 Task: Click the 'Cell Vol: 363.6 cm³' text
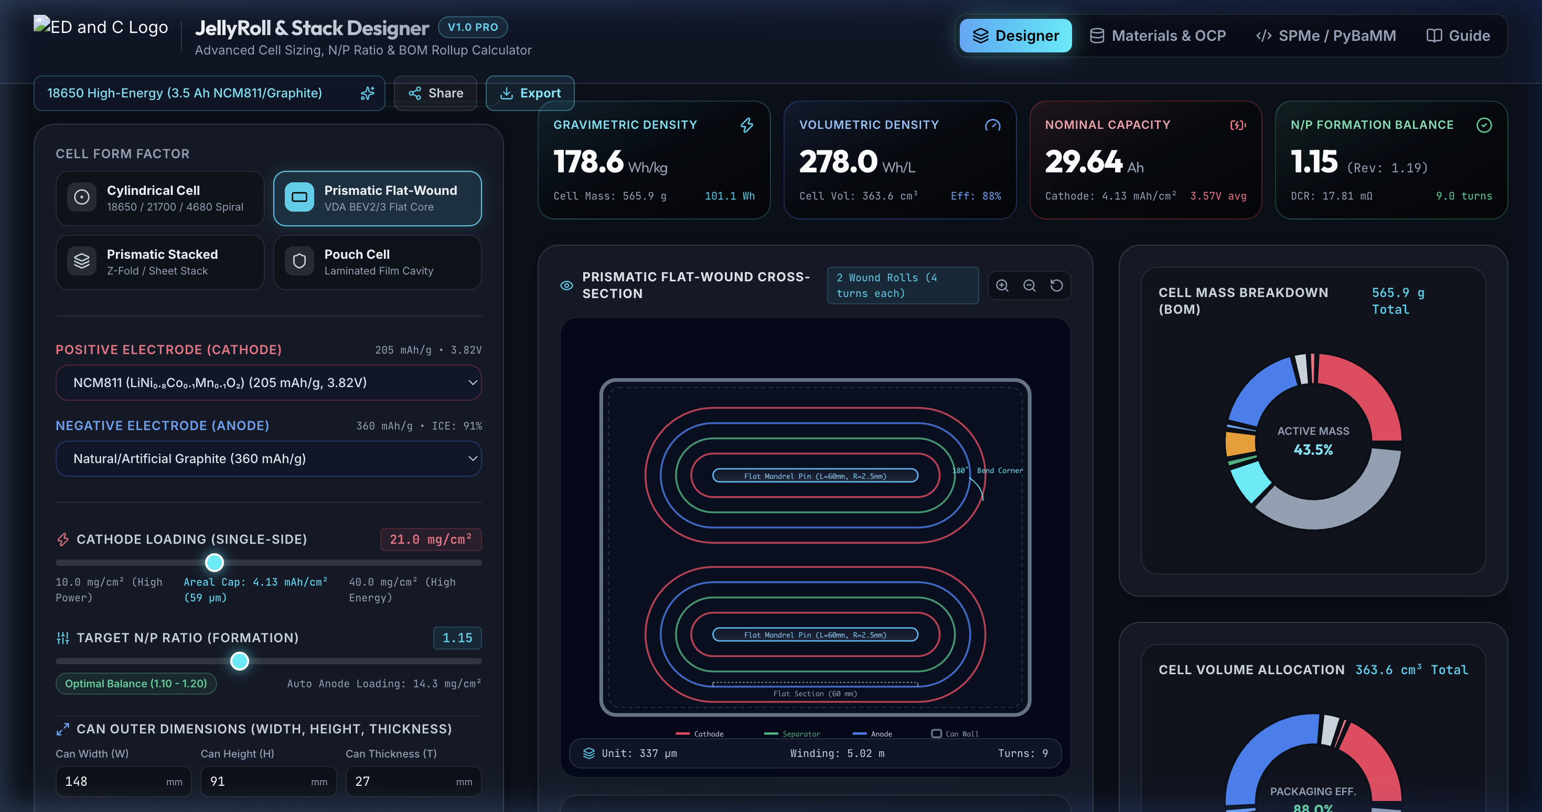[859, 196]
